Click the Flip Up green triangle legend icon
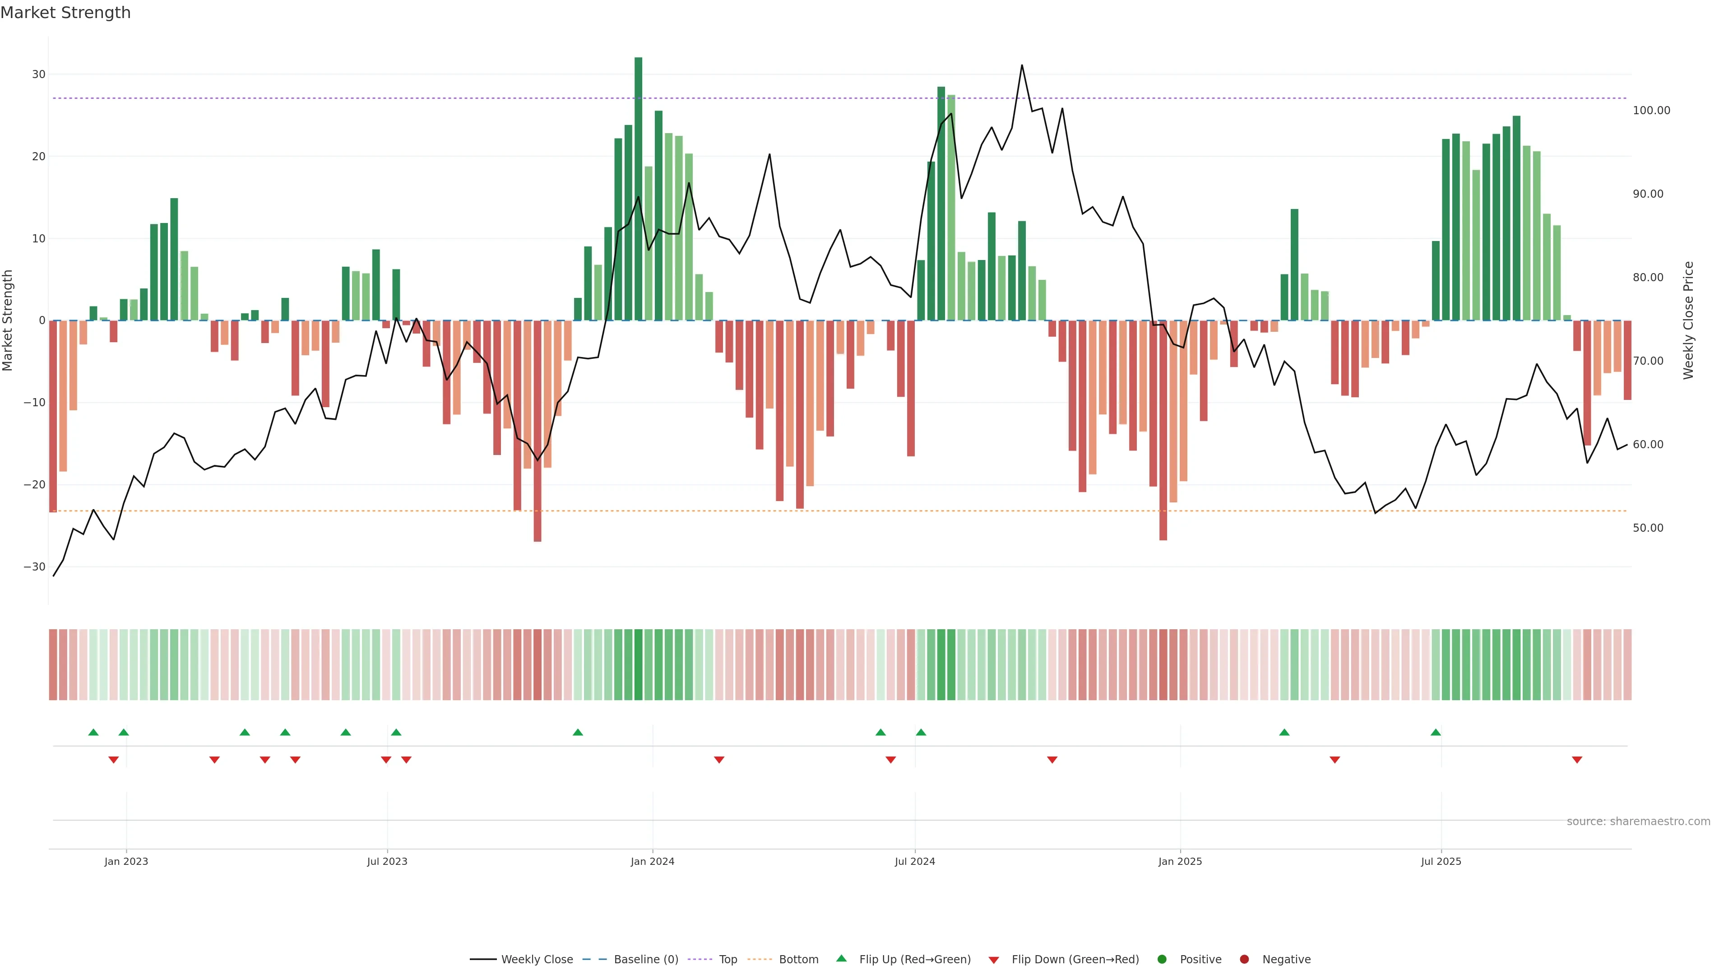Image resolution: width=1733 pixels, height=975 pixels. [841, 959]
